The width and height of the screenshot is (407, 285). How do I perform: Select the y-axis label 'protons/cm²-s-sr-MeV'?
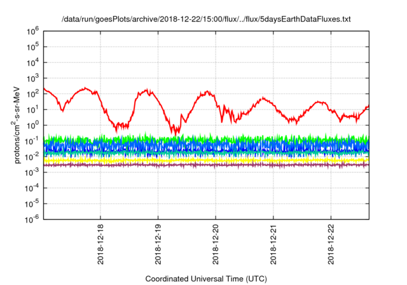(16, 125)
